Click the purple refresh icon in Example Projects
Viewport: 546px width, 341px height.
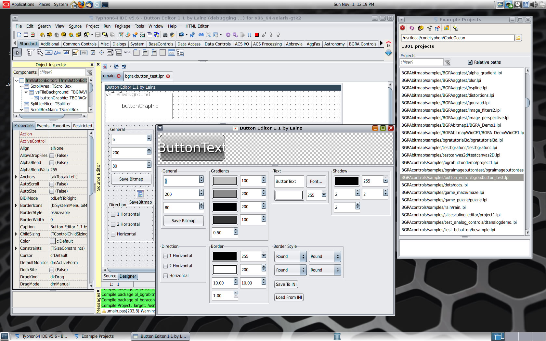[412, 28]
